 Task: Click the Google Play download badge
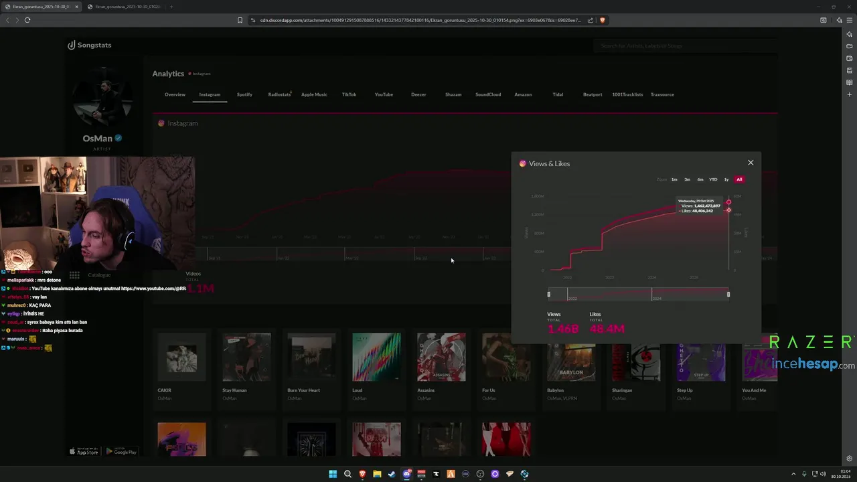[x=122, y=451]
